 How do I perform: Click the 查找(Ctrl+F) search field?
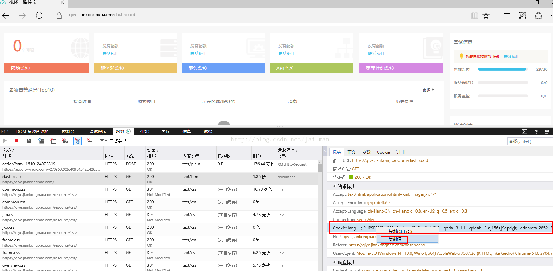coord(530,141)
